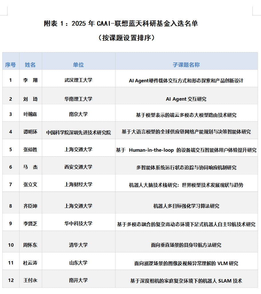Select the 姓名 column header
Viewport: 261px width, 294px height.
30,65
